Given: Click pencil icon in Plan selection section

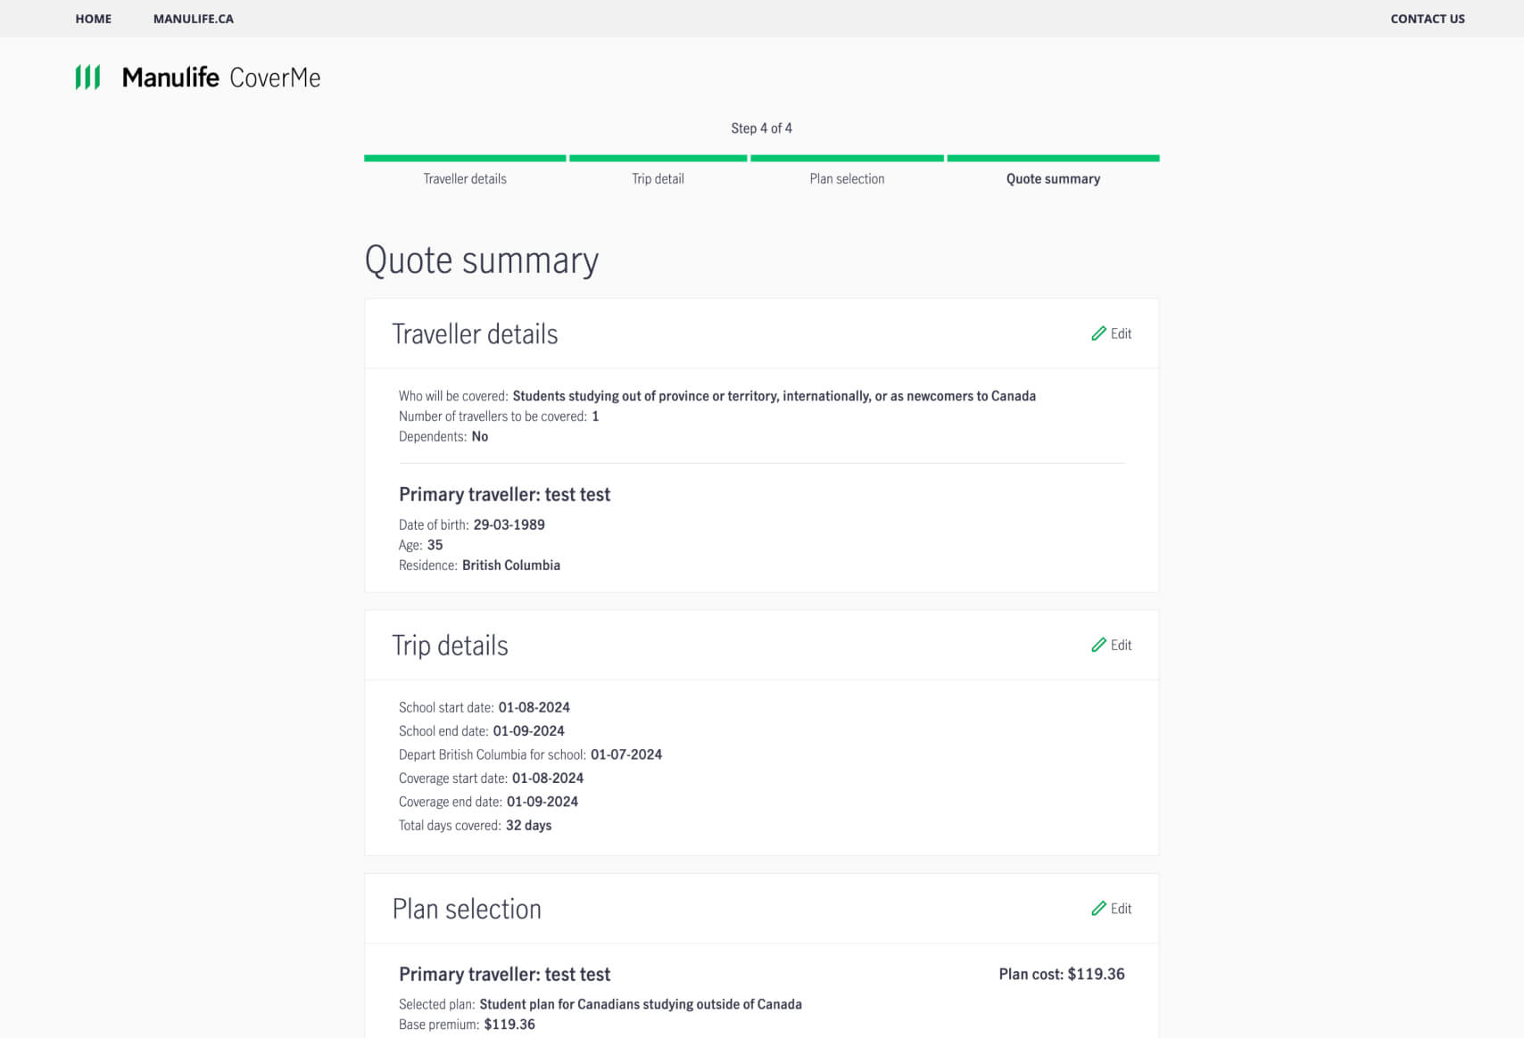Looking at the screenshot, I should coord(1098,909).
